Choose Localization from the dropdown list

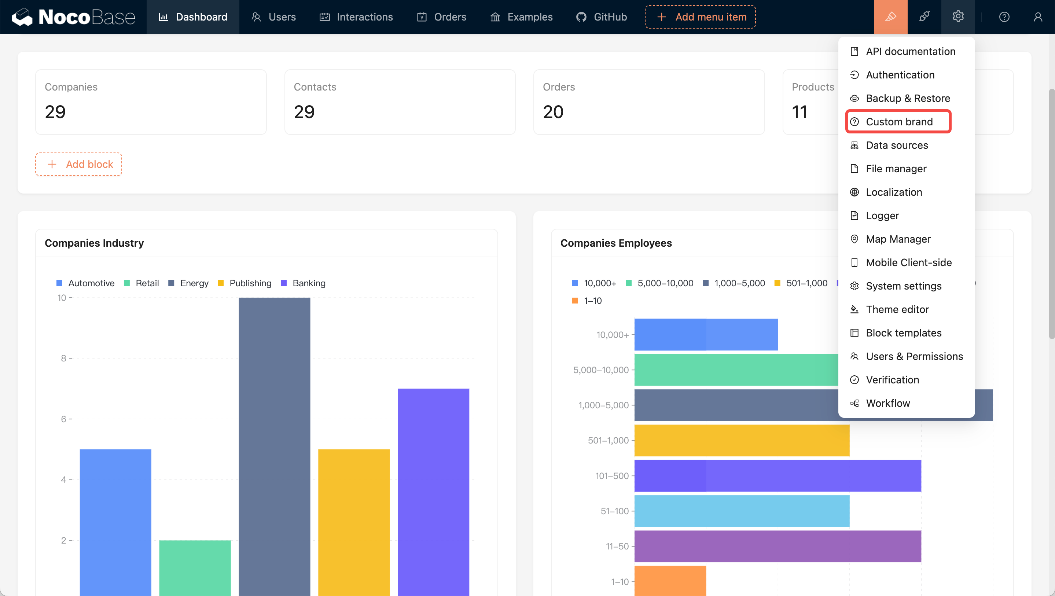(894, 192)
